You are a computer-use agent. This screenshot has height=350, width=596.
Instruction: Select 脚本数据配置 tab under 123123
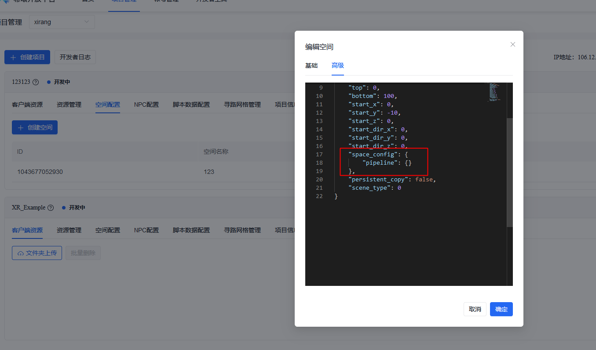(191, 105)
